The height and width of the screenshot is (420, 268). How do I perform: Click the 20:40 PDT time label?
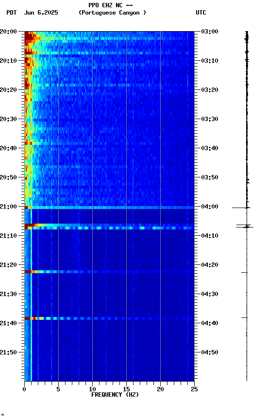tap(8, 148)
